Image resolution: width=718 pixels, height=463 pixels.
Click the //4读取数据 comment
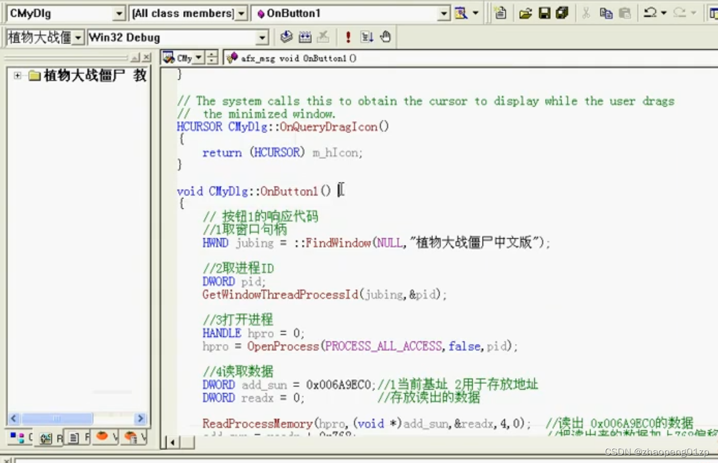click(238, 371)
